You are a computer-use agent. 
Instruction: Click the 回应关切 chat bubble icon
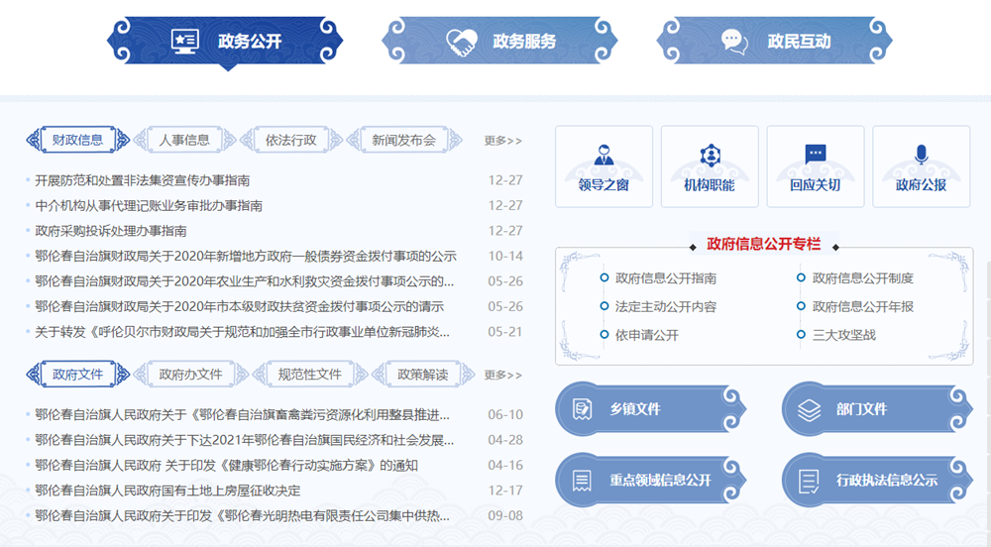coord(815,155)
